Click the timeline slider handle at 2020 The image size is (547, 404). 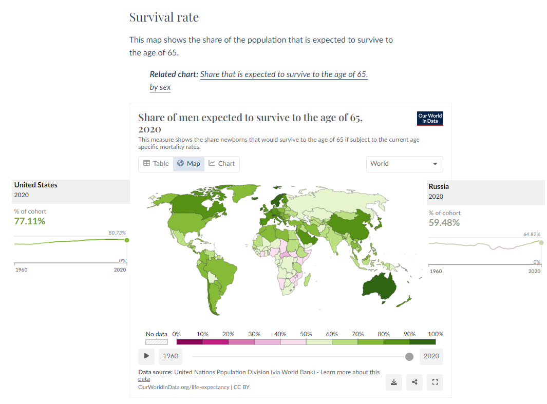[x=409, y=356]
